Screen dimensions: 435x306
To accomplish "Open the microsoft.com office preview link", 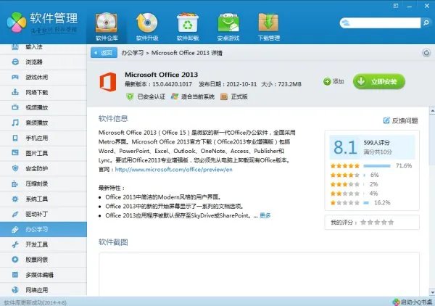I will point(173,169).
